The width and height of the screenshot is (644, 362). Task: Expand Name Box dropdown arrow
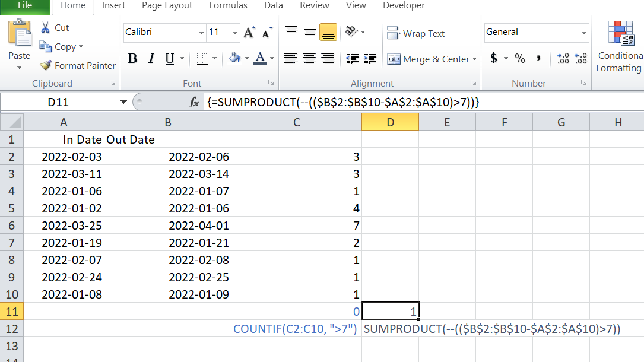[x=123, y=102]
